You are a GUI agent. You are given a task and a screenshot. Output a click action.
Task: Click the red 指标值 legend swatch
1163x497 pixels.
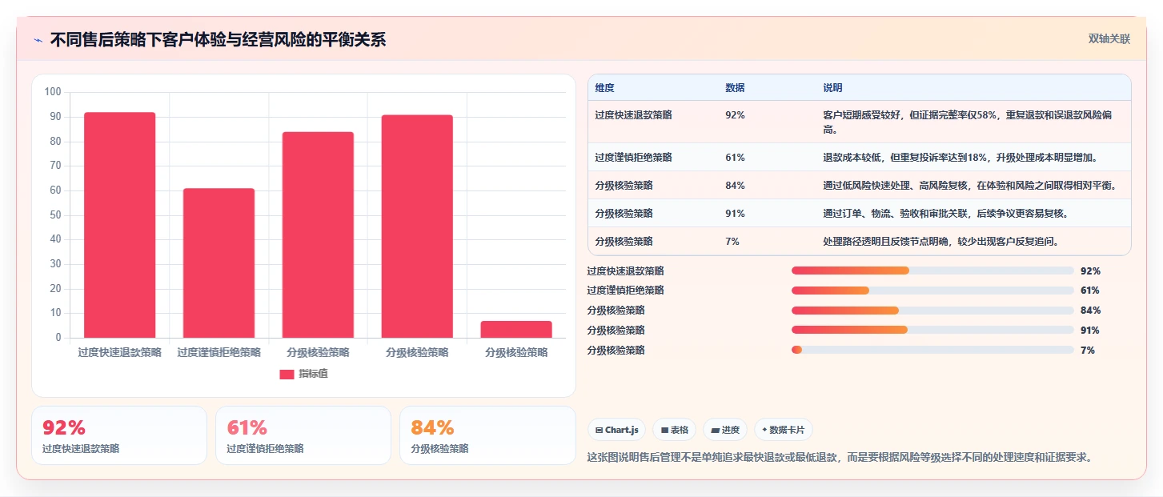tap(287, 375)
